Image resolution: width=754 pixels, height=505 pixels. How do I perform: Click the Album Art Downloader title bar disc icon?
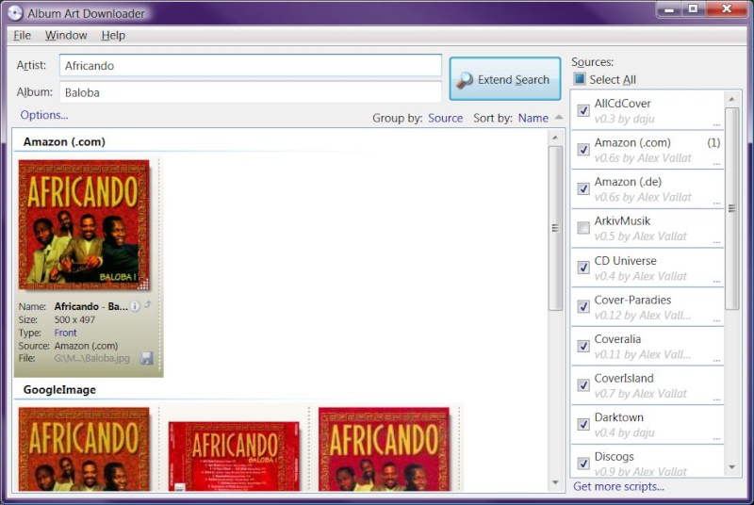tap(15, 13)
